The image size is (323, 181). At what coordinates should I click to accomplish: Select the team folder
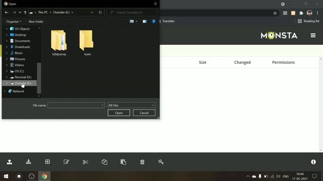tap(87, 43)
